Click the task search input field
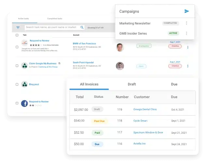This screenshot has width=206, height=164. point(52,28)
